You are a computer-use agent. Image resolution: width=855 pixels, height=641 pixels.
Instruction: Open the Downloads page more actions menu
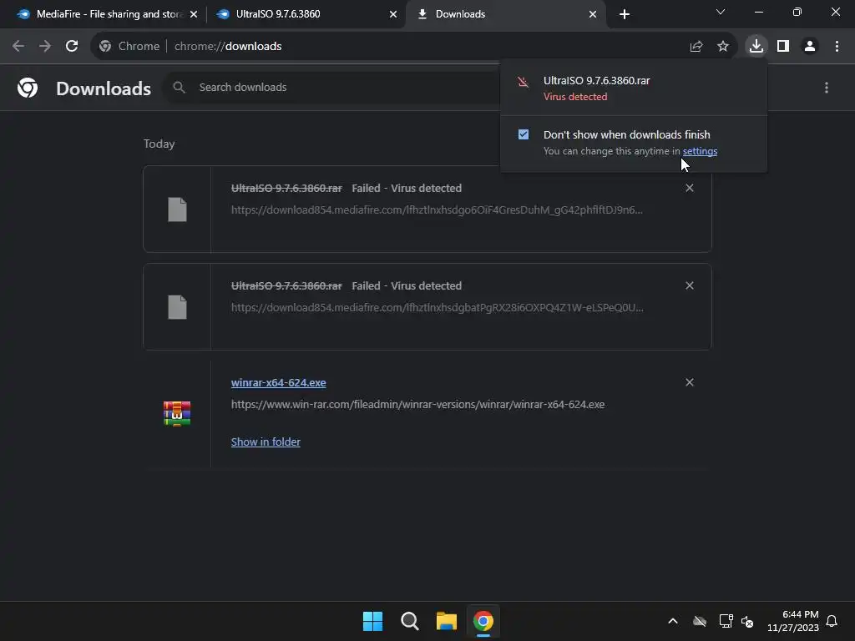click(826, 87)
